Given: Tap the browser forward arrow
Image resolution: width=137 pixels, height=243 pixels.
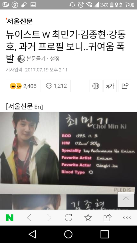Looking at the screenshot, I should [x=49, y=218].
